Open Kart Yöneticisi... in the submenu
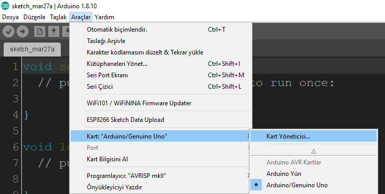 tap(313, 136)
